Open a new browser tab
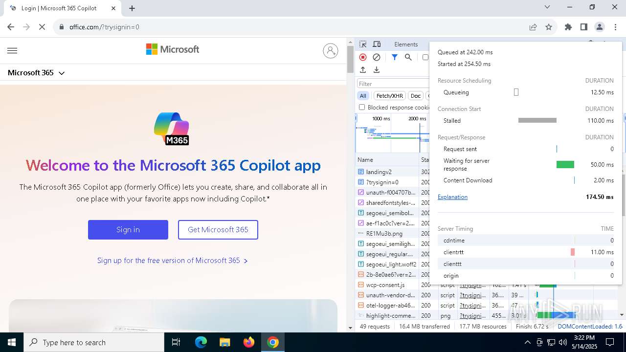Image resolution: width=626 pixels, height=352 pixels. point(132,8)
